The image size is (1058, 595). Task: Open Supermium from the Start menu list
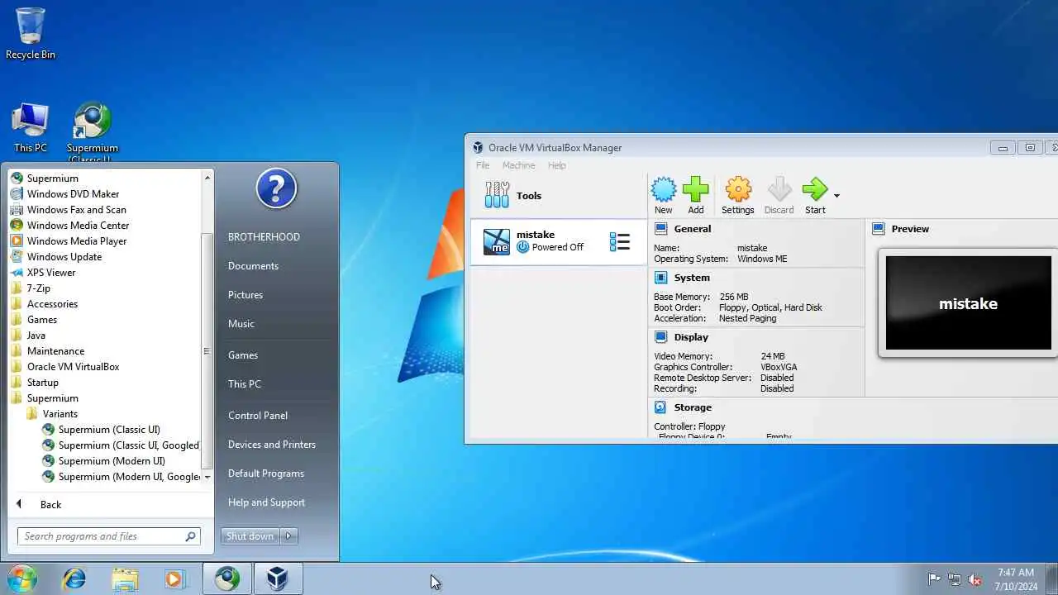pos(52,178)
